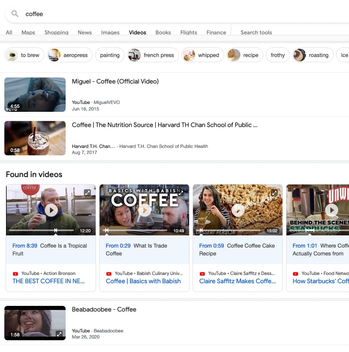Select the painting suggestion chip
This screenshot has width=349, height=352.
tap(110, 55)
